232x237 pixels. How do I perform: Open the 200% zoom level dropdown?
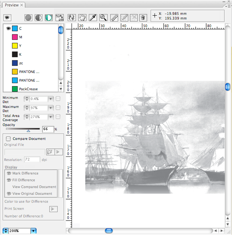pos(34,231)
